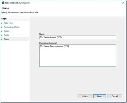Screen dimensions: 127x103
Task: Click the Finish button
Action: [x=100, y=96]
